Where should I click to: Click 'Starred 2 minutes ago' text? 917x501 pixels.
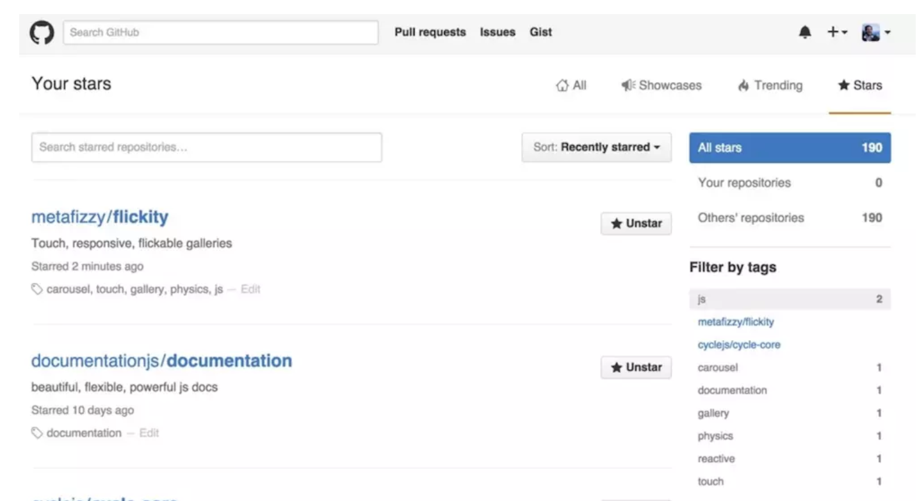87,267
